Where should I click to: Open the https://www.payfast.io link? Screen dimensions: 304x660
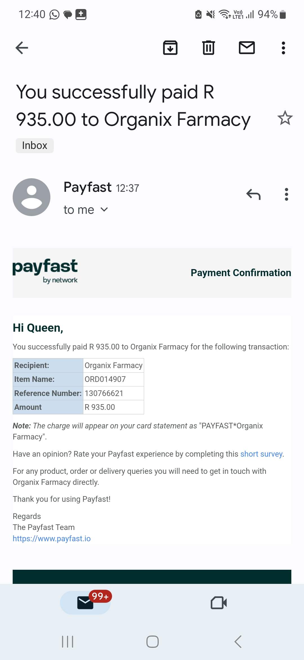pyautogui.click(x=52, y=538)
